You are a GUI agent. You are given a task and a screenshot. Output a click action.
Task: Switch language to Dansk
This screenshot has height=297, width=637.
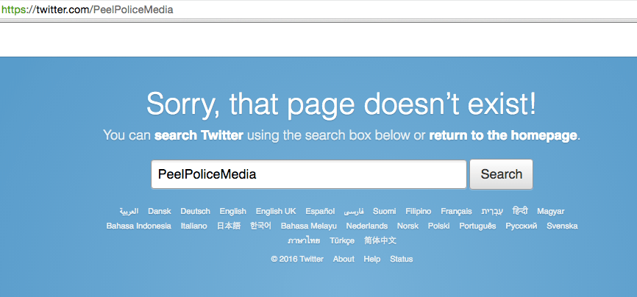(x=159, y=211)
